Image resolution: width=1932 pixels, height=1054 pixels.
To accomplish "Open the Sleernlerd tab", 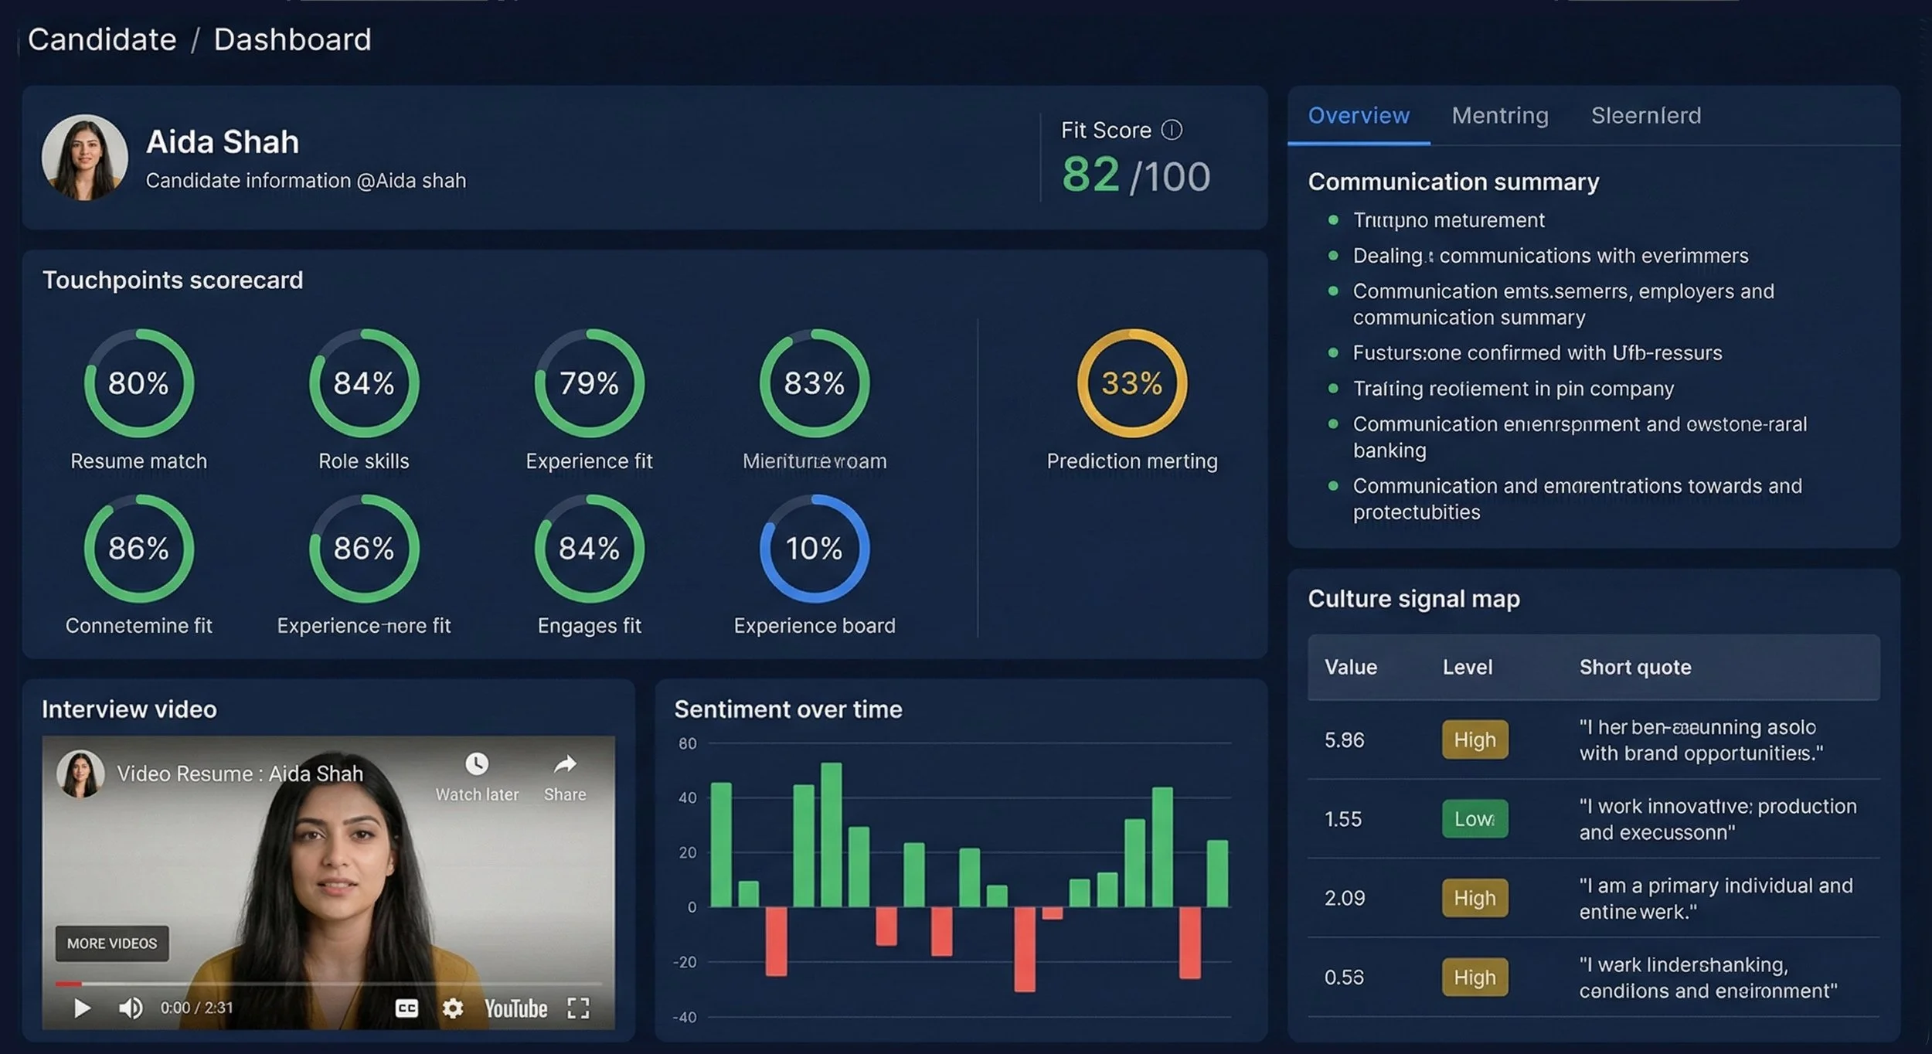I will coord(1646,114).
